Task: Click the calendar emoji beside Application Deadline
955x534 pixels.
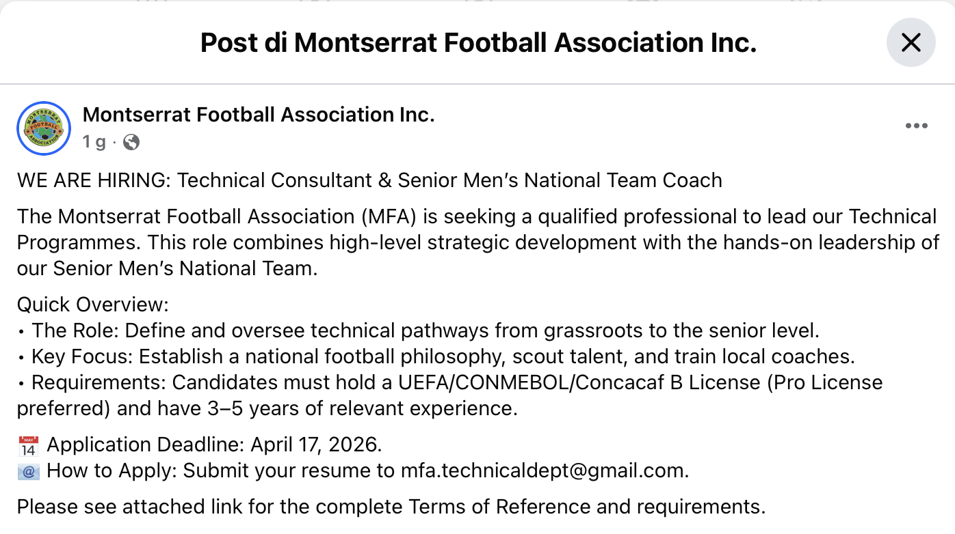Action: point(29,446)
